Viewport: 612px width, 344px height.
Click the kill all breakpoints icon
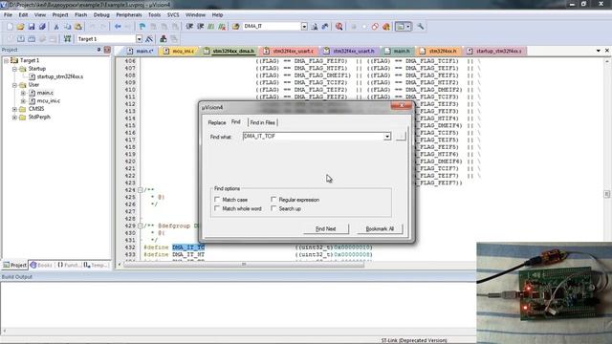(x=386, y=26)
